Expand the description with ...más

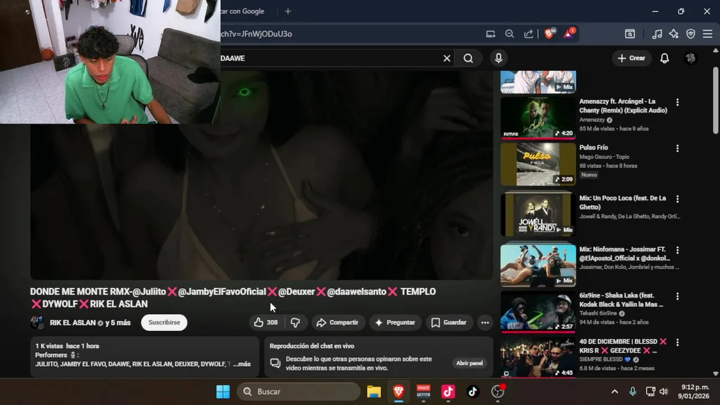(x=242, y=364)
